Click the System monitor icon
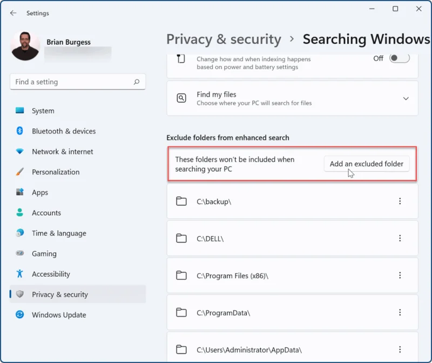Viewport: 432px width, 363px height. click(x=19, y=111)
